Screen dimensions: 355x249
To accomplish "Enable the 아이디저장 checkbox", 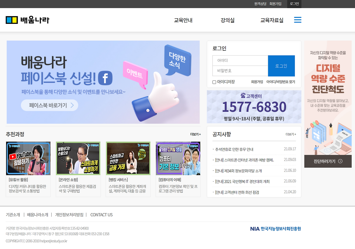I will pyautogui.click(x=214, y=82).
